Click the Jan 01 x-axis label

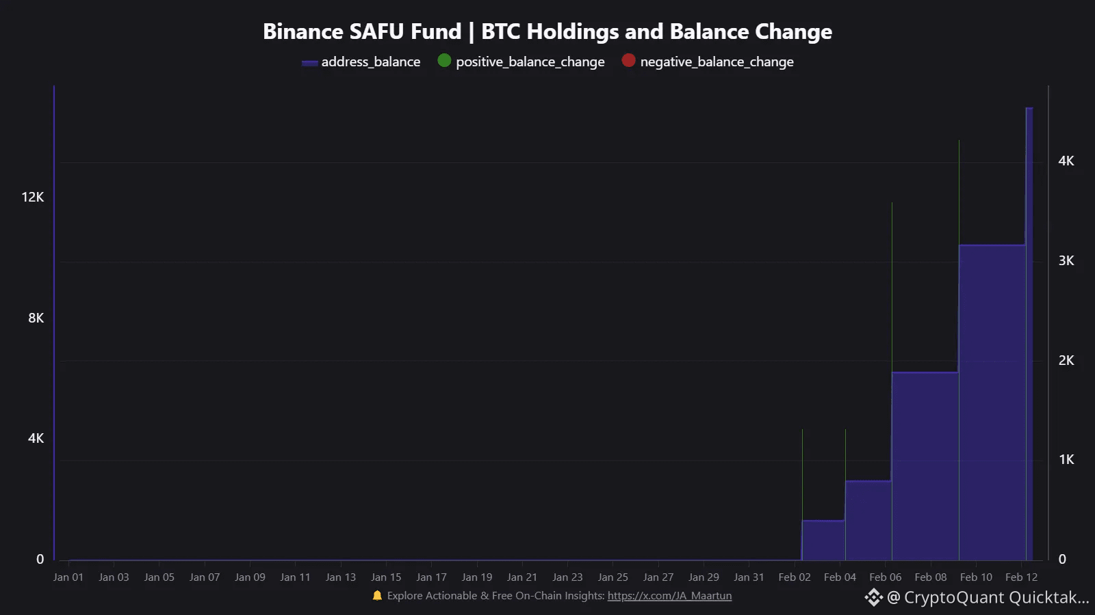coord(68,577)
